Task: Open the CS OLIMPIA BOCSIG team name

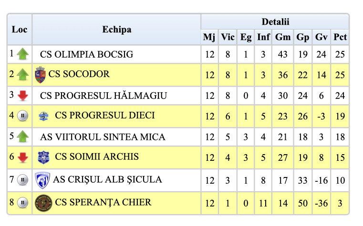Action: (86, 54)
